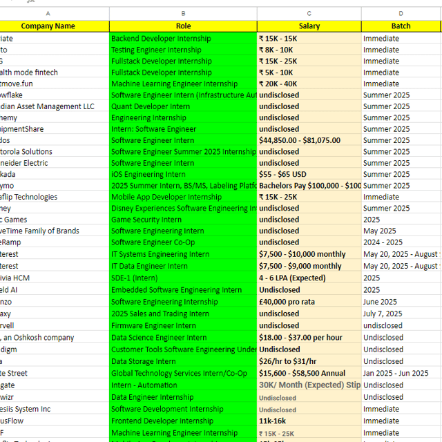Select Data Storage Intern cell
The width and height of the screenshot is (442, 442).
point(183,361)
